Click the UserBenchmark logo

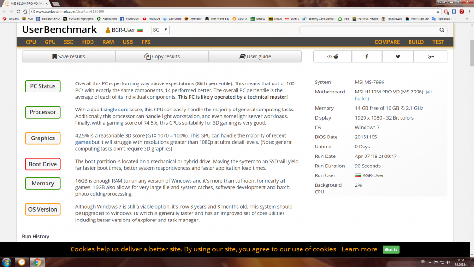59,29
